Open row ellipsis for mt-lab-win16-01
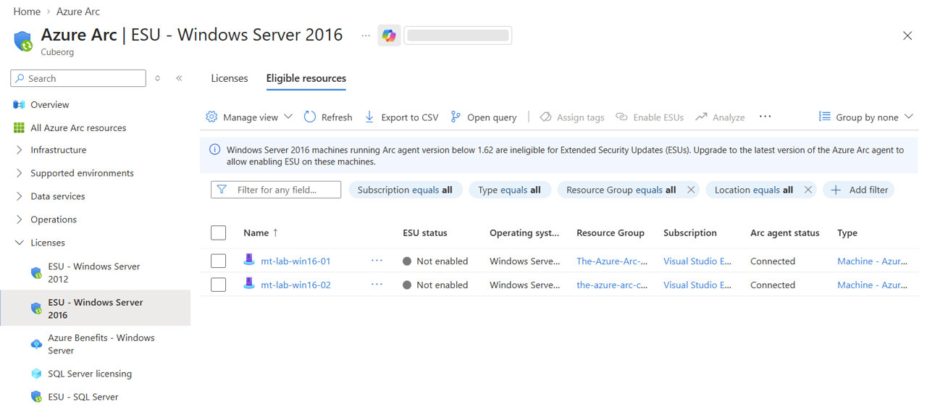 point(377,261)
